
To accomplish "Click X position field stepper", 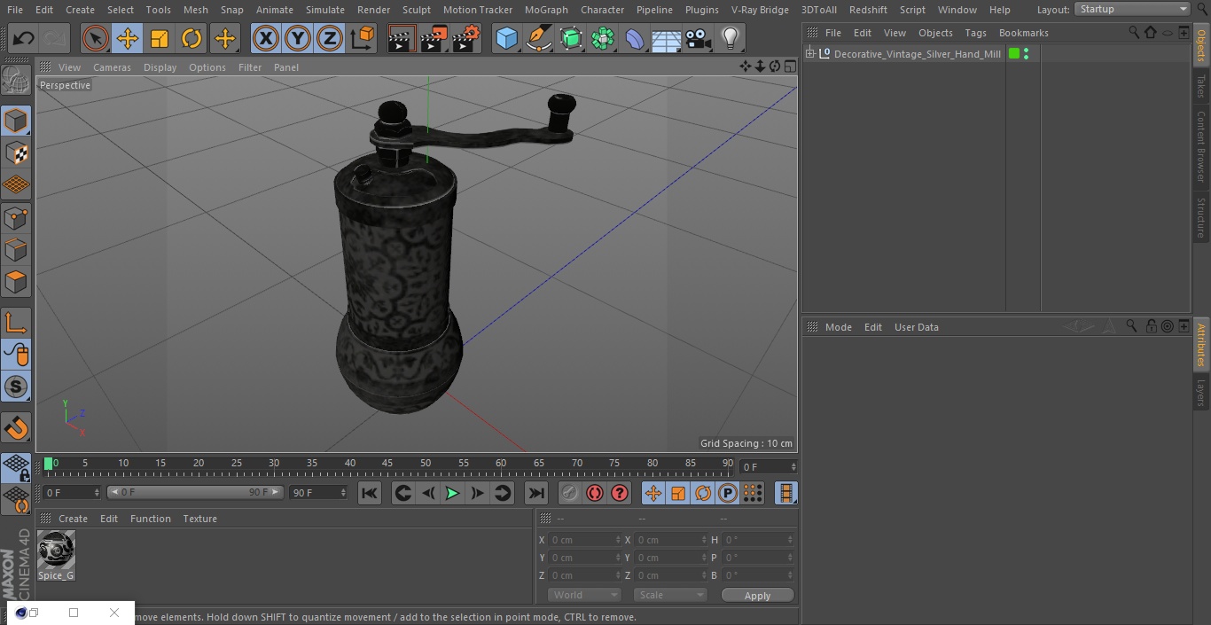I will tap(618, 540).
